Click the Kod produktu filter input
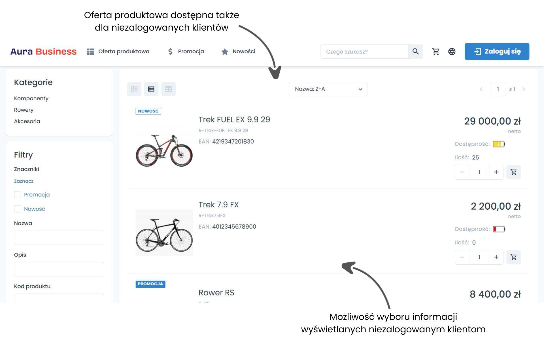The height and width of the screenshot is (340, 544). [x=59, y=298]
